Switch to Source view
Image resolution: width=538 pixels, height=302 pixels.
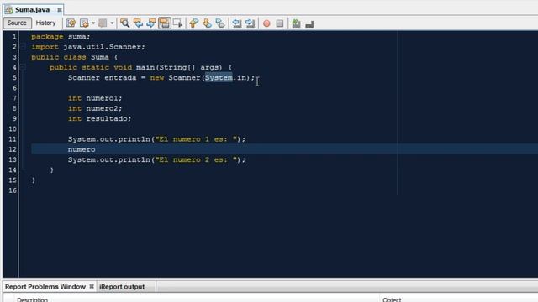tap(17, 23)
